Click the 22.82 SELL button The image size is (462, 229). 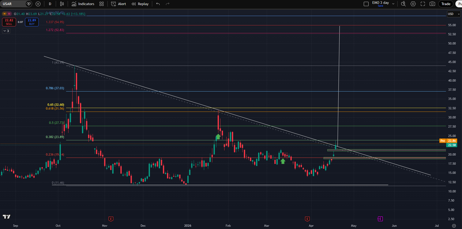8,22
